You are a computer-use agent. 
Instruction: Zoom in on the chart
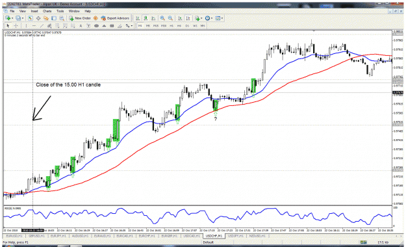pos(162,18)
